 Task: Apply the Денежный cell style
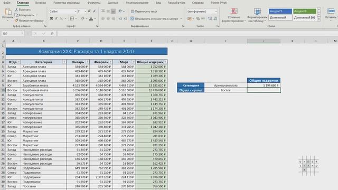pos(280,17)
